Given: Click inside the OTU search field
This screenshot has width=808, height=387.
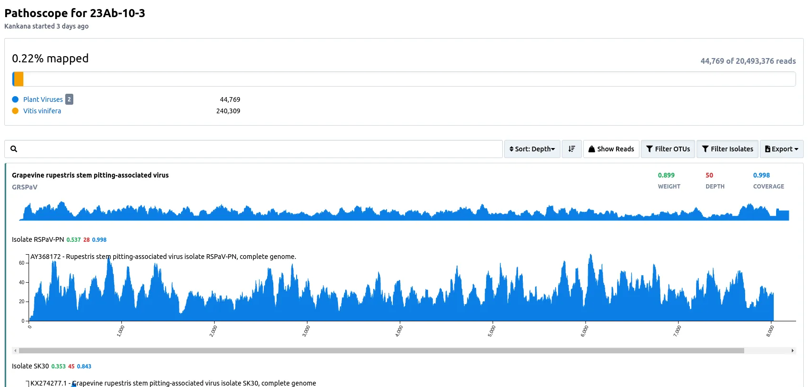Looking at the screenshot, I should 257,149.
